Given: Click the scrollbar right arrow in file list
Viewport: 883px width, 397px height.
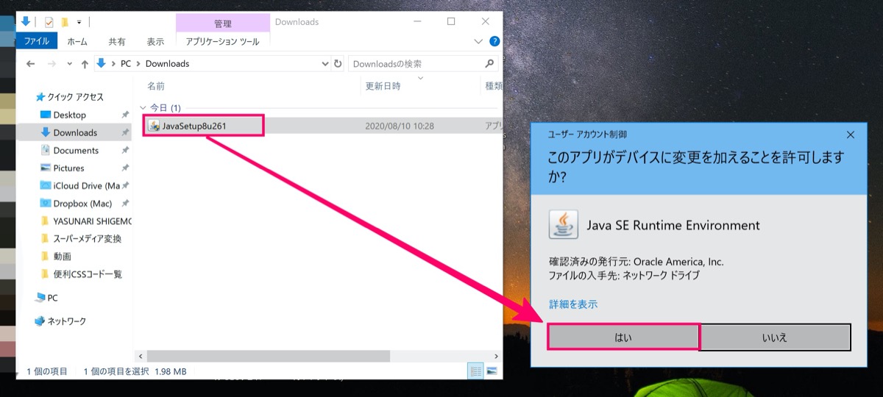Looking at the screenshot, I should click(497, 355).
